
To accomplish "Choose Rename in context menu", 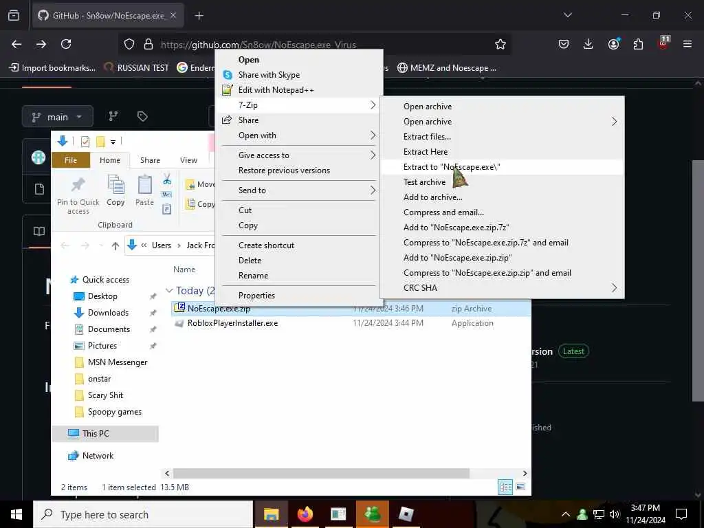I will (x=299, y=276).
